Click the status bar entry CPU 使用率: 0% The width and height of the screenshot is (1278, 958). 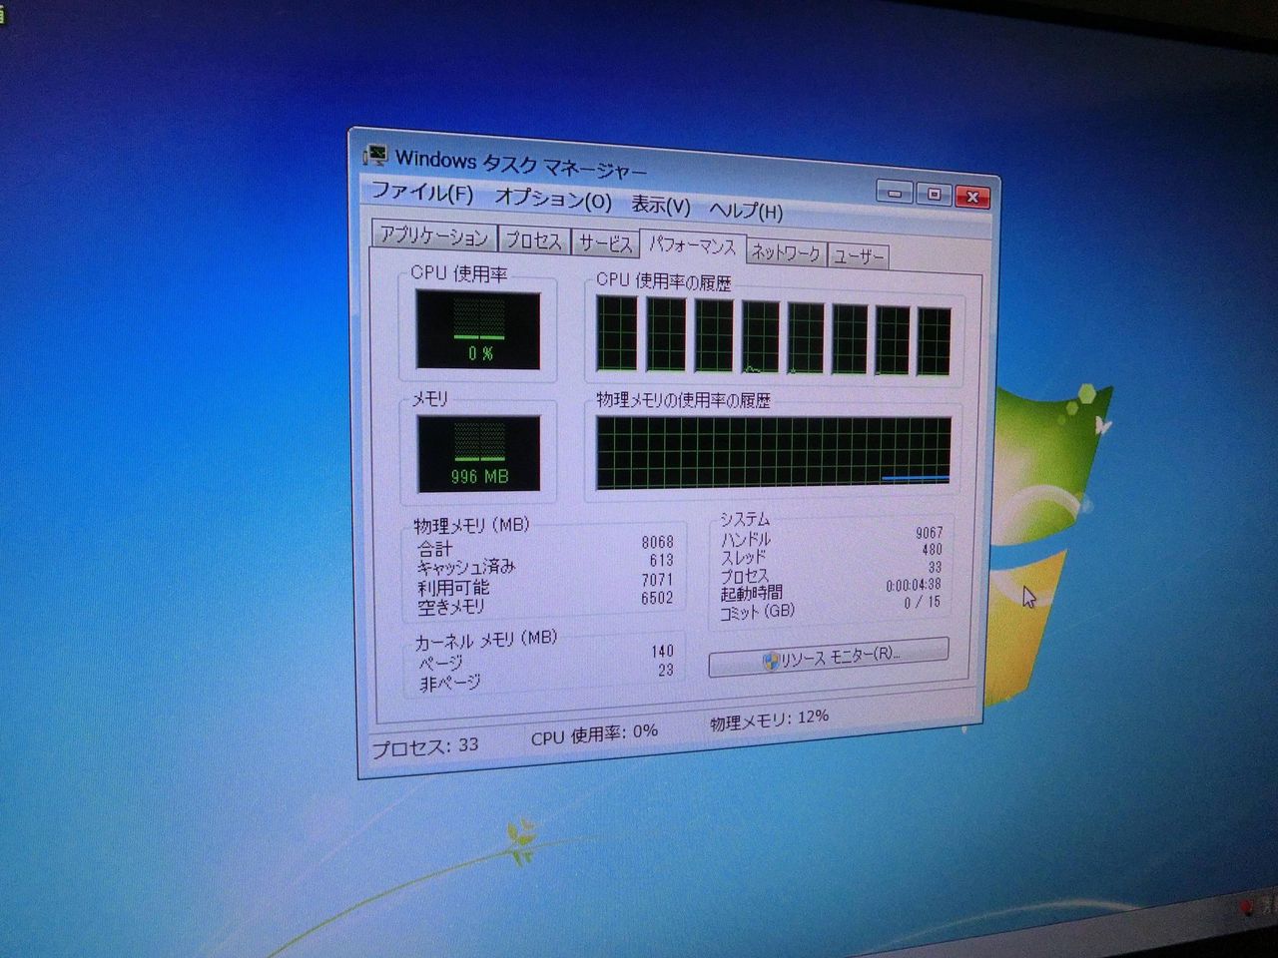pos(594,734)
